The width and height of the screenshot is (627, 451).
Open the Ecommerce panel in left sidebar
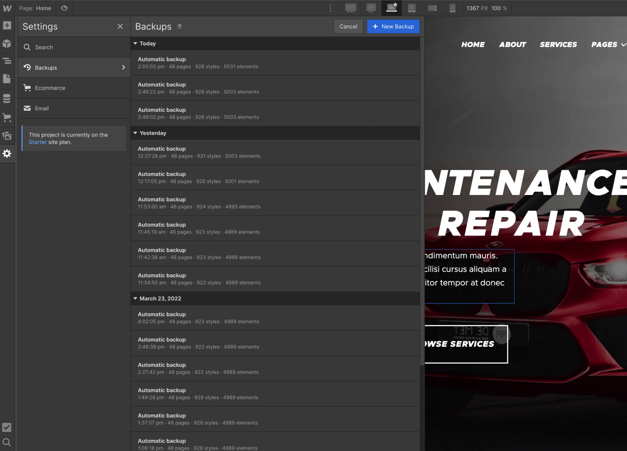(x=7, y=118)
